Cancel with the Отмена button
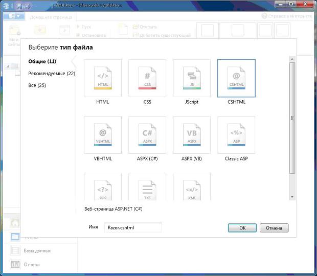This screenshot has height=276, width=317. (x=274, y=228)
